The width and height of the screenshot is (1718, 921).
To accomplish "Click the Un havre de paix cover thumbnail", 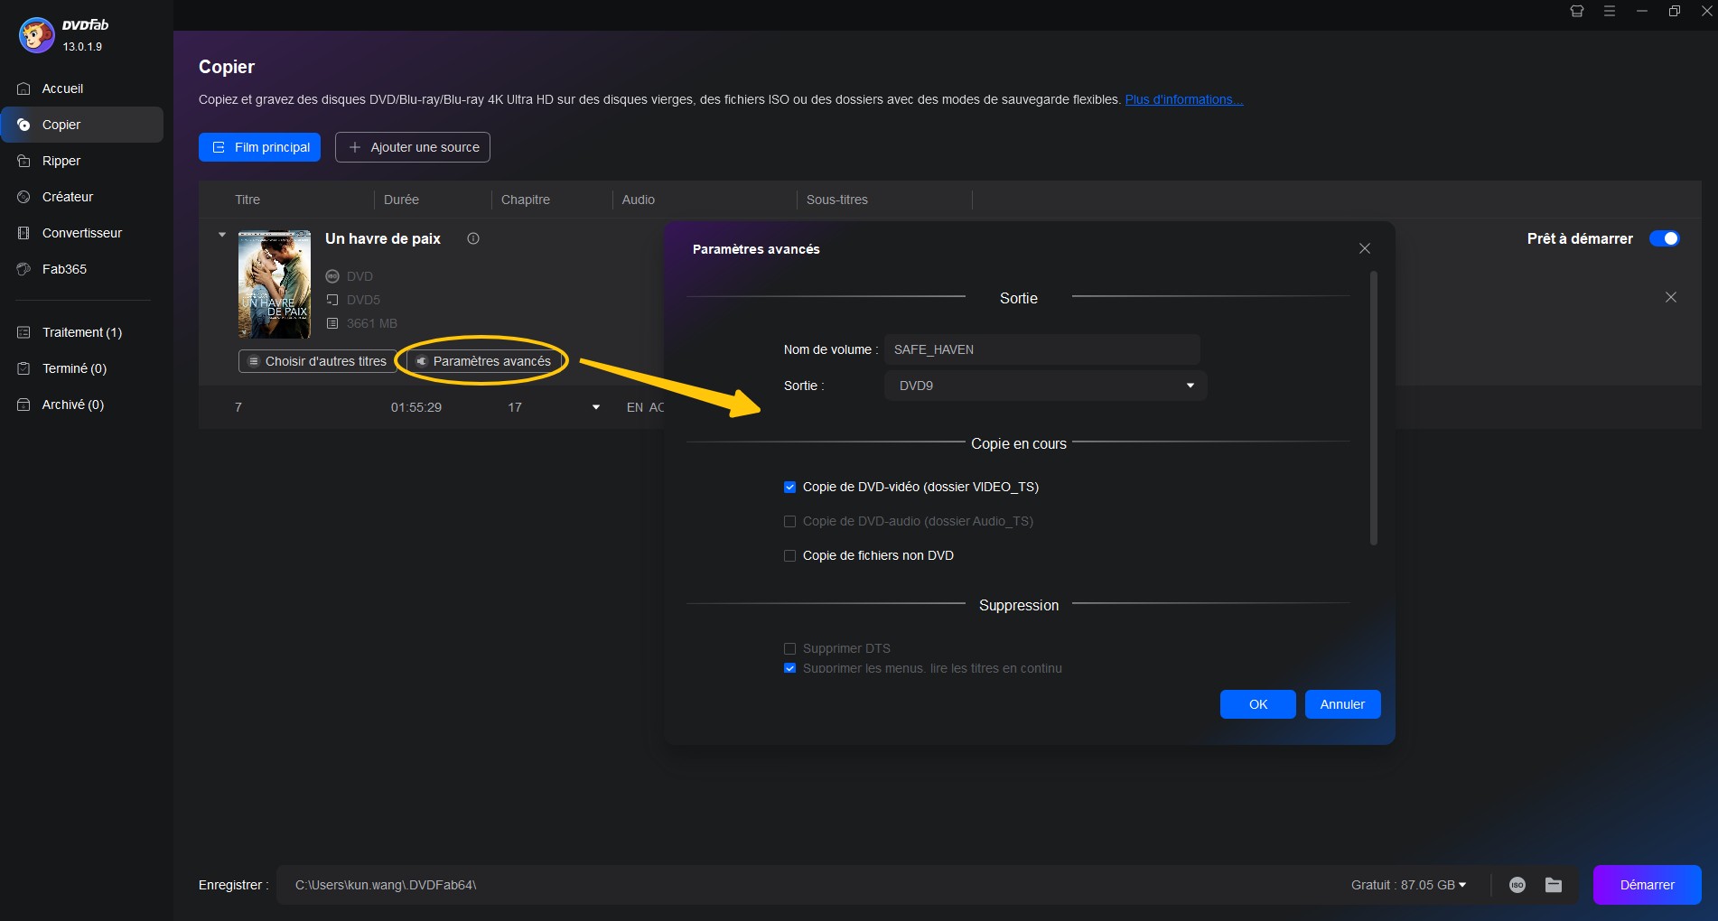I will [x=275, y=284].
